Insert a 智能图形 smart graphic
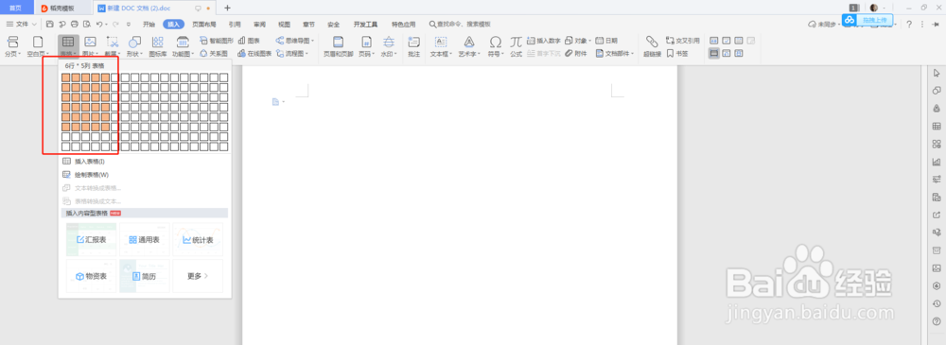Screen dimensions: 946x345 click(x=217, y=41)
